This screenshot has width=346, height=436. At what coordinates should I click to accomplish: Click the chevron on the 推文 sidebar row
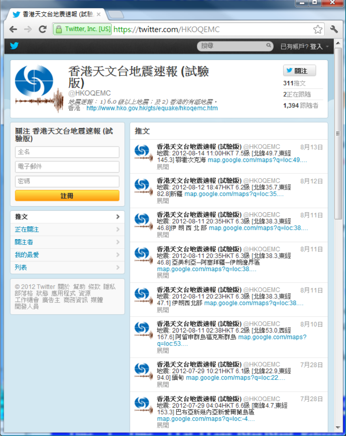118,217
